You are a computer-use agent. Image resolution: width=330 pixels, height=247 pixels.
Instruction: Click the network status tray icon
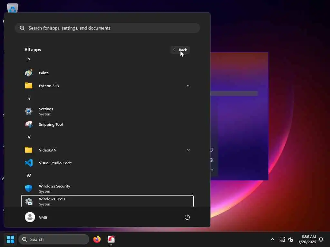pyautogui.click(x=282, y=239)
